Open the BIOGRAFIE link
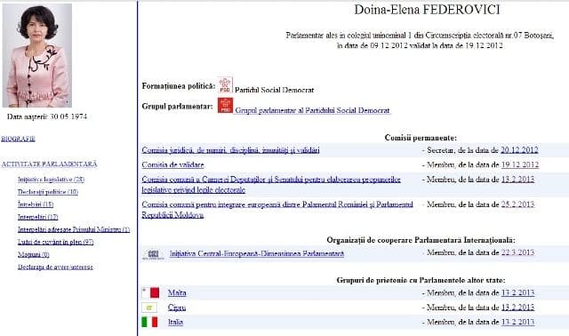The height and width of the screenshot is (336, 569). pyautogui.click(x=18, y=139)
